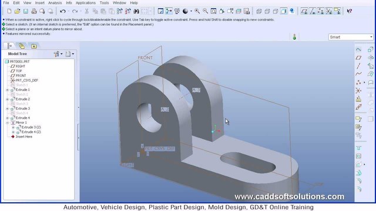Expand Extrude 2 in model tree
Screen dimensions: 376x211
coord(8,99)
